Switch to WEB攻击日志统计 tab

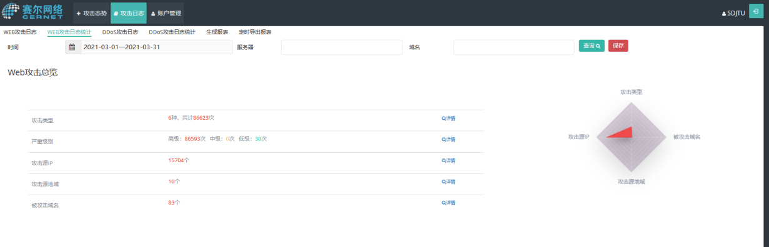[x=69, y=32]
